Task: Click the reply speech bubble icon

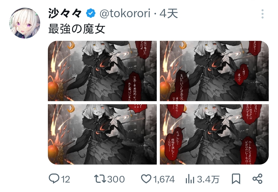Action: [x=54, y=179]
